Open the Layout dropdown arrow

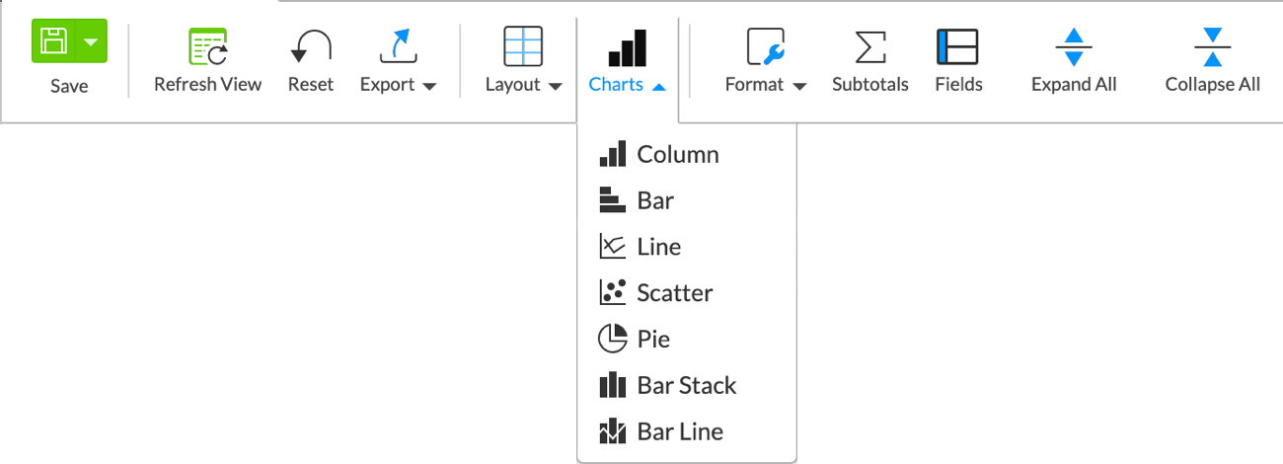pos(556,86)
